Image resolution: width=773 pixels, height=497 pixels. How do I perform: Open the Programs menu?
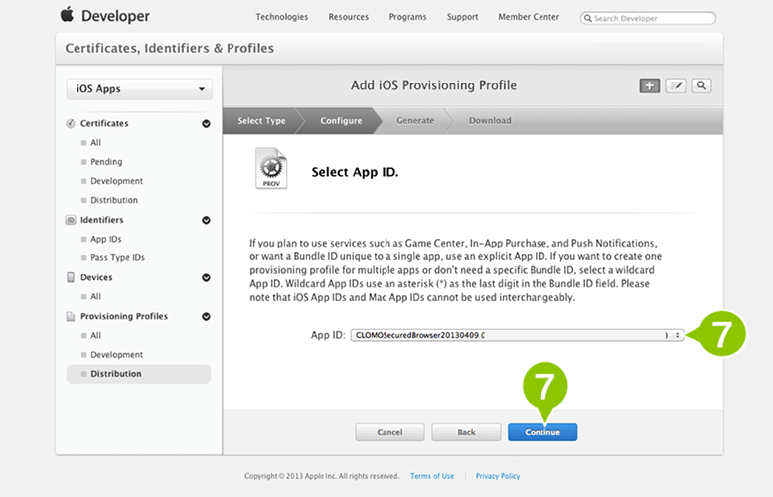pos(407,17)
